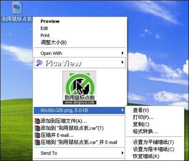Choose 设置为居中墙纸(C) option
189x161 pixels.
(155, 149)
